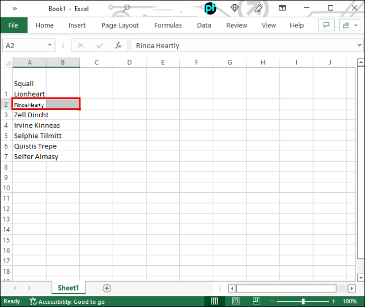Open the Help tab
Screen dimensions: 365x307
click(x=297, y=25)
